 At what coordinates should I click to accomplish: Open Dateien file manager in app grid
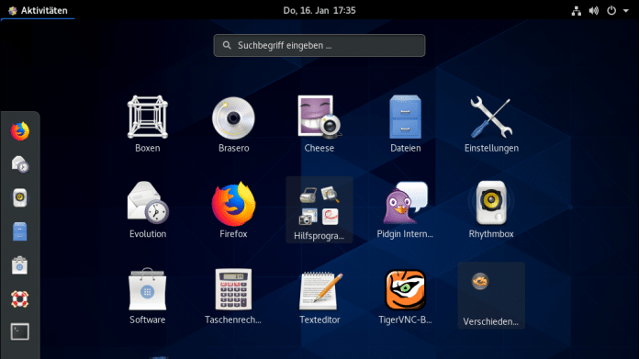point(405,124)
